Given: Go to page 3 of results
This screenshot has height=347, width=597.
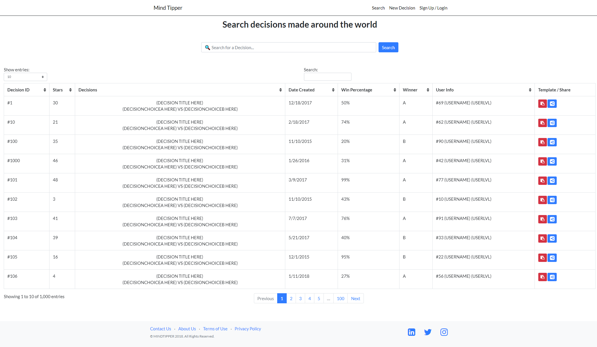Looking at the screenshot, I should pyautogui.click(x=300, y=298).
